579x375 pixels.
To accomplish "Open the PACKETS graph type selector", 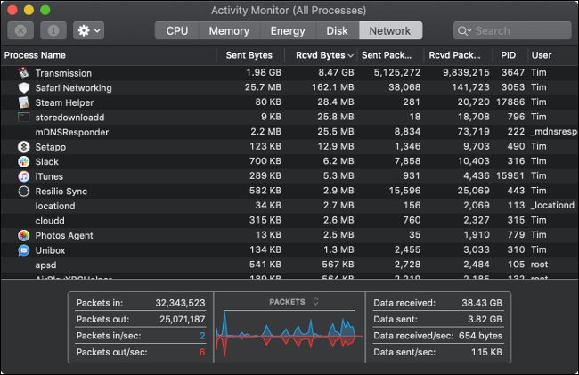I will point(293,302).
